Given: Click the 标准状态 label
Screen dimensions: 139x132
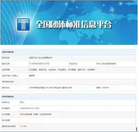Looking at the screenshot, I should [x=6, y=102].
